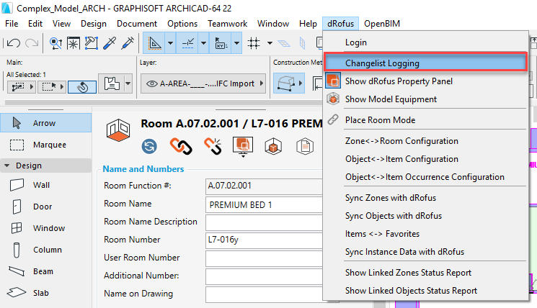Select the Marquee tool

pos(49,145)
